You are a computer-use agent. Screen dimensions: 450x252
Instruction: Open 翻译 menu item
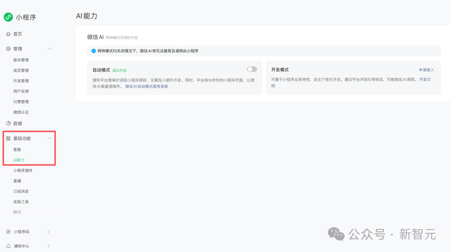coord(17,212)
